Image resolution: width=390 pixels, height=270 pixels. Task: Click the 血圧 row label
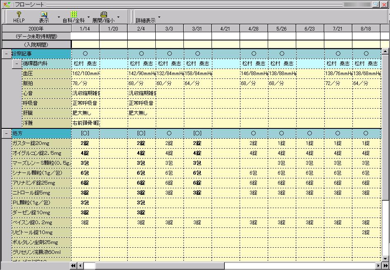point(28,73)
